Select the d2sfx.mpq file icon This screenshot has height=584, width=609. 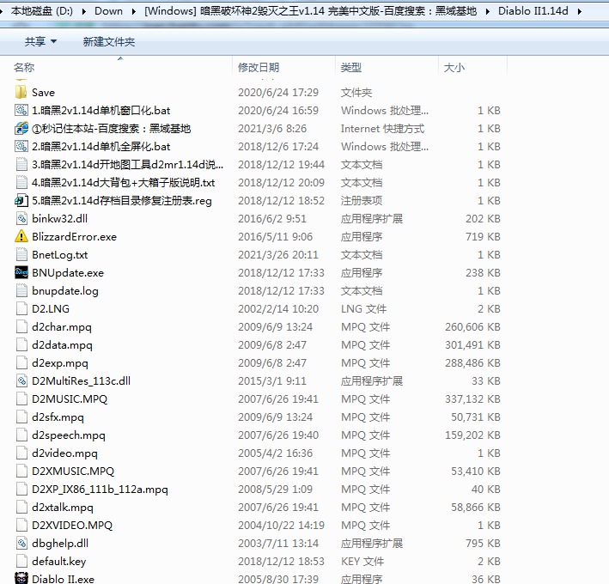coord(21,417)
